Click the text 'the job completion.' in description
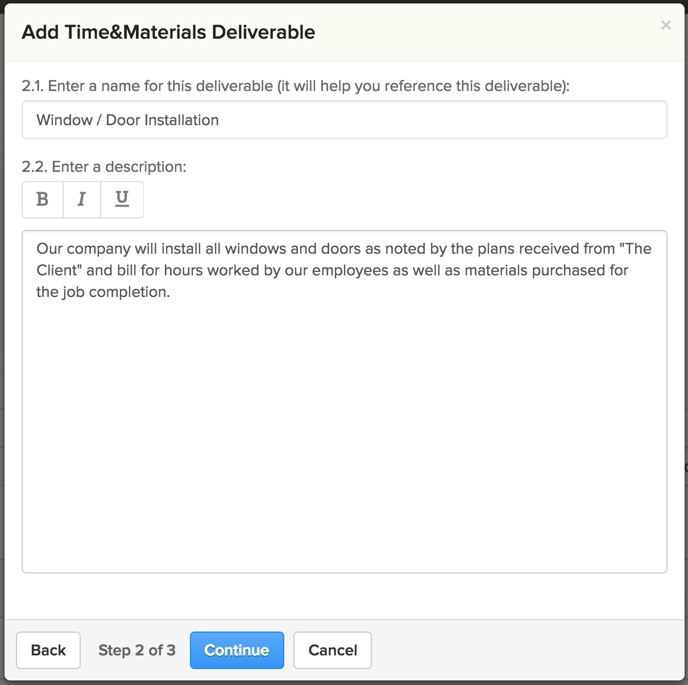 [x=103, y=292]
